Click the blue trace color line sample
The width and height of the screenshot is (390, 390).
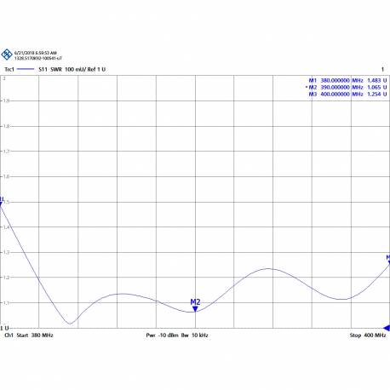coord(26,69)
